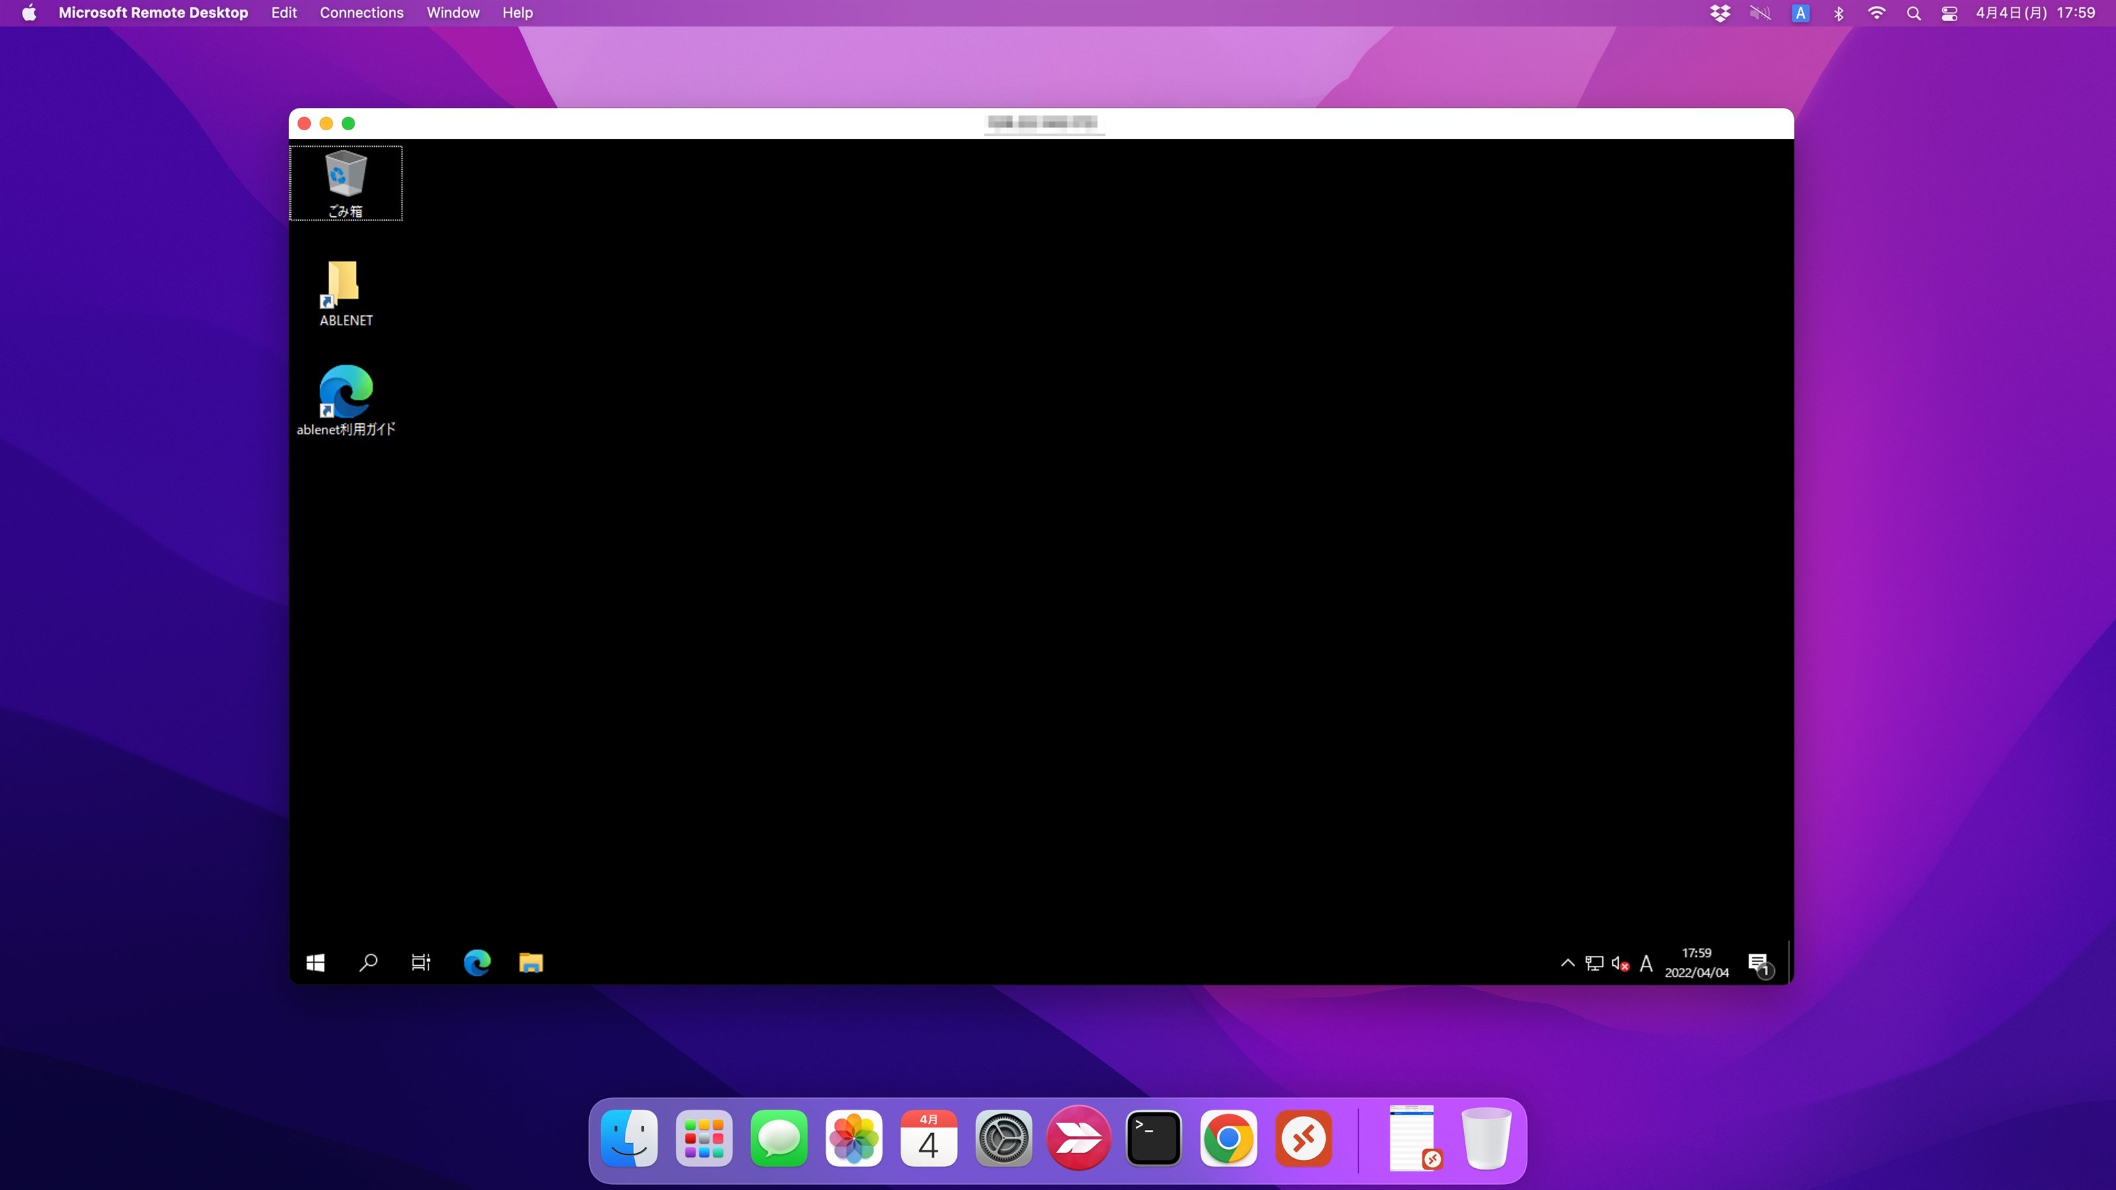Open Skitch from the Dock

pyautogui.click(x=1078, y=1138)
